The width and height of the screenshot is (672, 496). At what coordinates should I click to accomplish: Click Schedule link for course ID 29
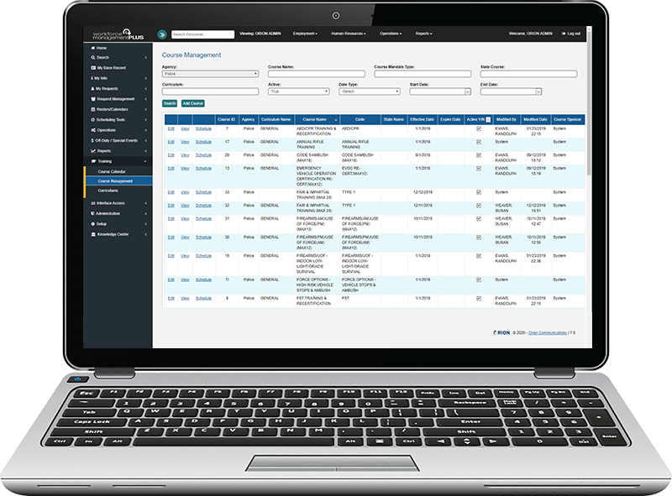coord(203,155)
